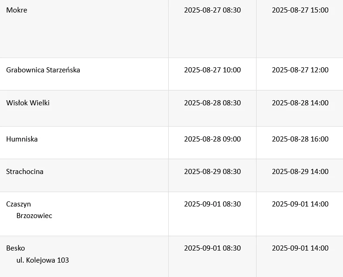
Task: Select the Brzozowiec sub-entry under Czaszyn
Action: point(34,216)
